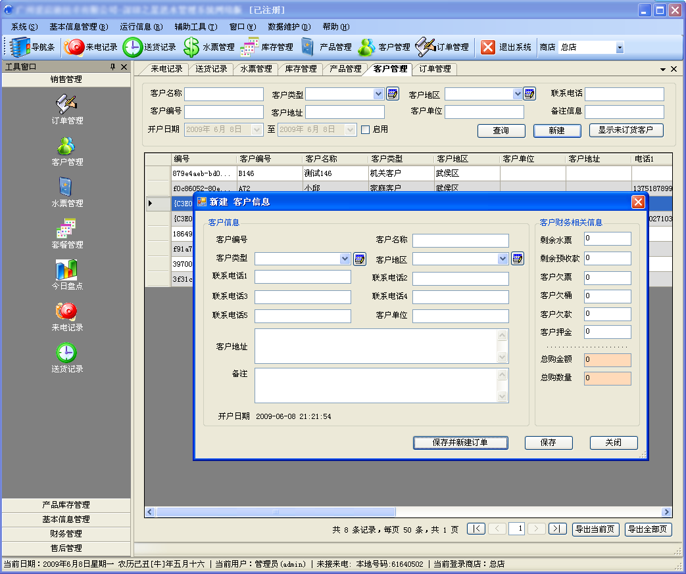Open the 数据维护(D) menu
This screenshot has width=686, height=574.
tap(289, 27)
